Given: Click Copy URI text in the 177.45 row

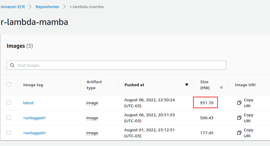Looking at the screenshot, I should [x=249, y=133].
